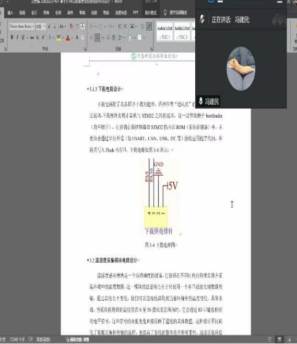Apply strikethrough formatting icon
Image resolution: width=297 pixels, height=344 pixels.
coord(32,38)
